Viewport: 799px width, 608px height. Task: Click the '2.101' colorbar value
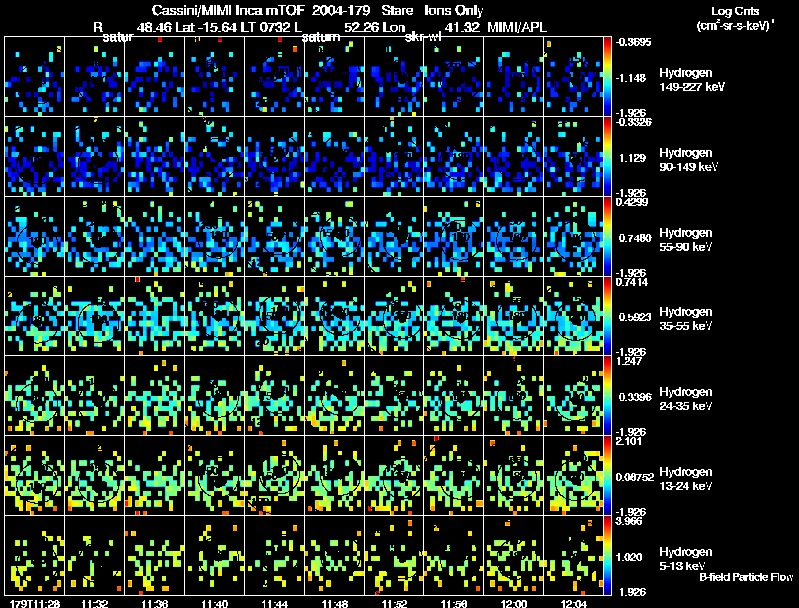[x=629, y=441]
